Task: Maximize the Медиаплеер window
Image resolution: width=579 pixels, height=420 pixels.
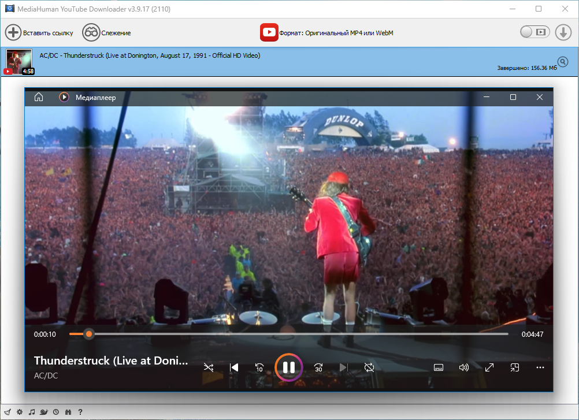Action: [513, 97]
